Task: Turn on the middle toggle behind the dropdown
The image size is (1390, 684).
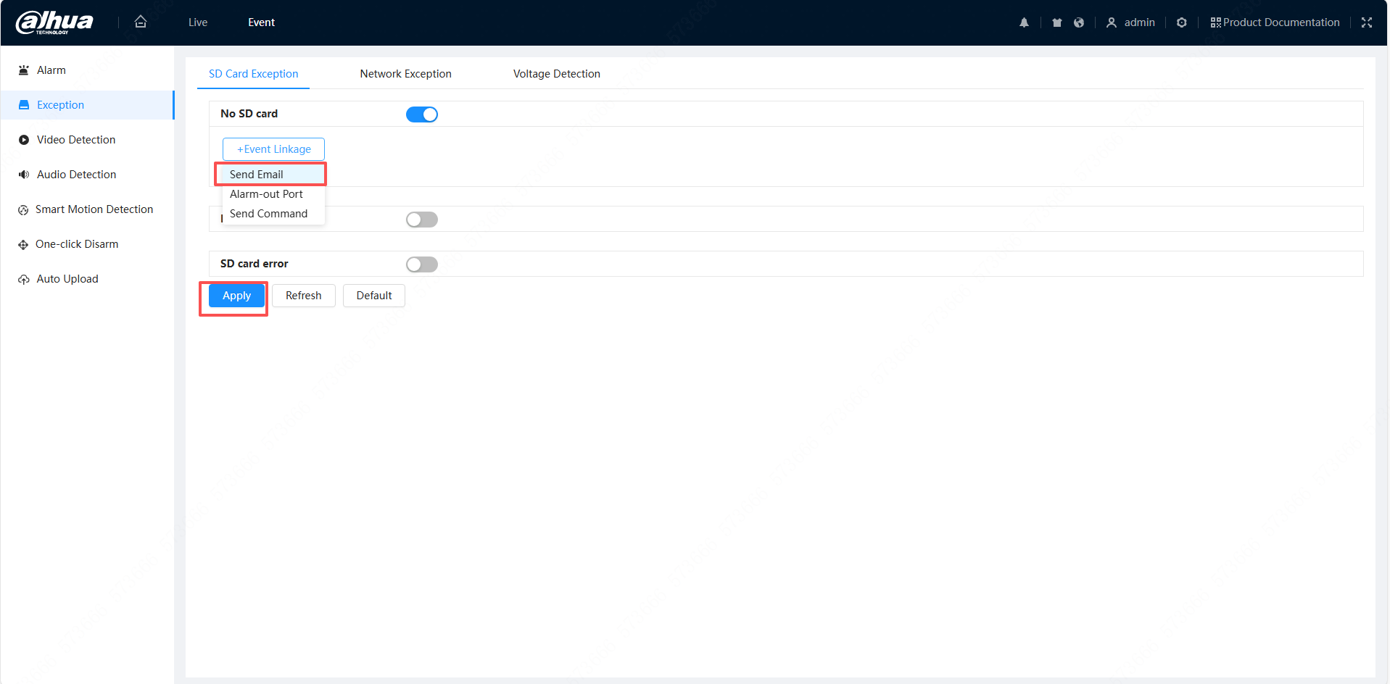Action: [422, 220]
